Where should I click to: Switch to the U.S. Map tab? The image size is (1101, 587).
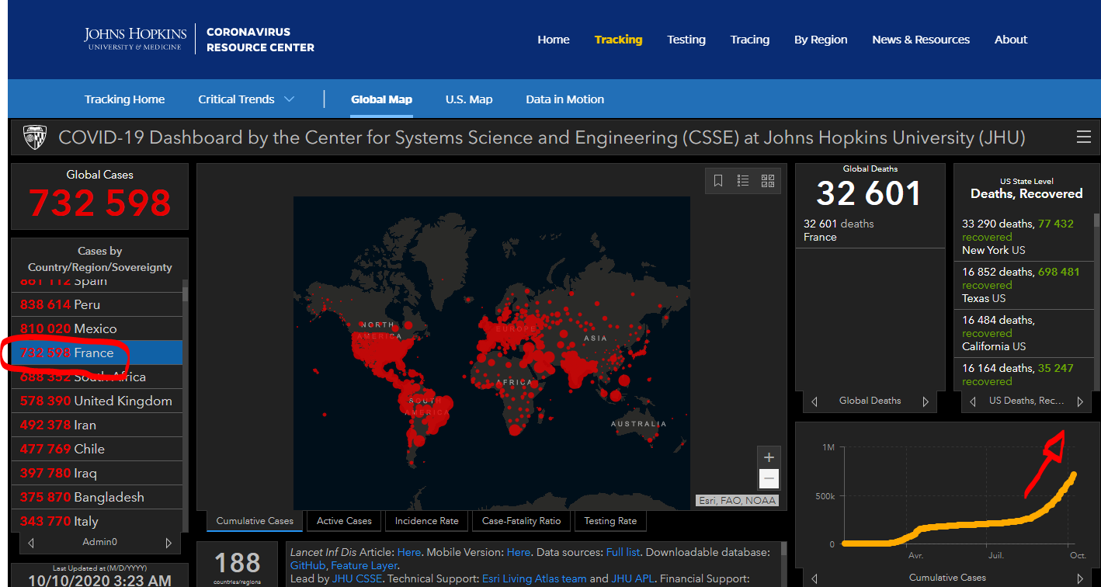[x=469, y=99]
